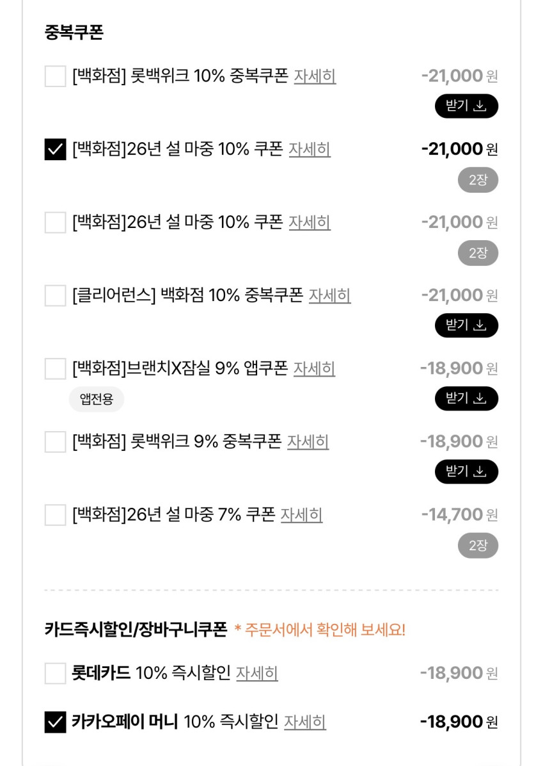Screen dimensions: 543x766
Task: Download the 클리어런스 백화점 10% coupon
Action: tap(466, 325)
